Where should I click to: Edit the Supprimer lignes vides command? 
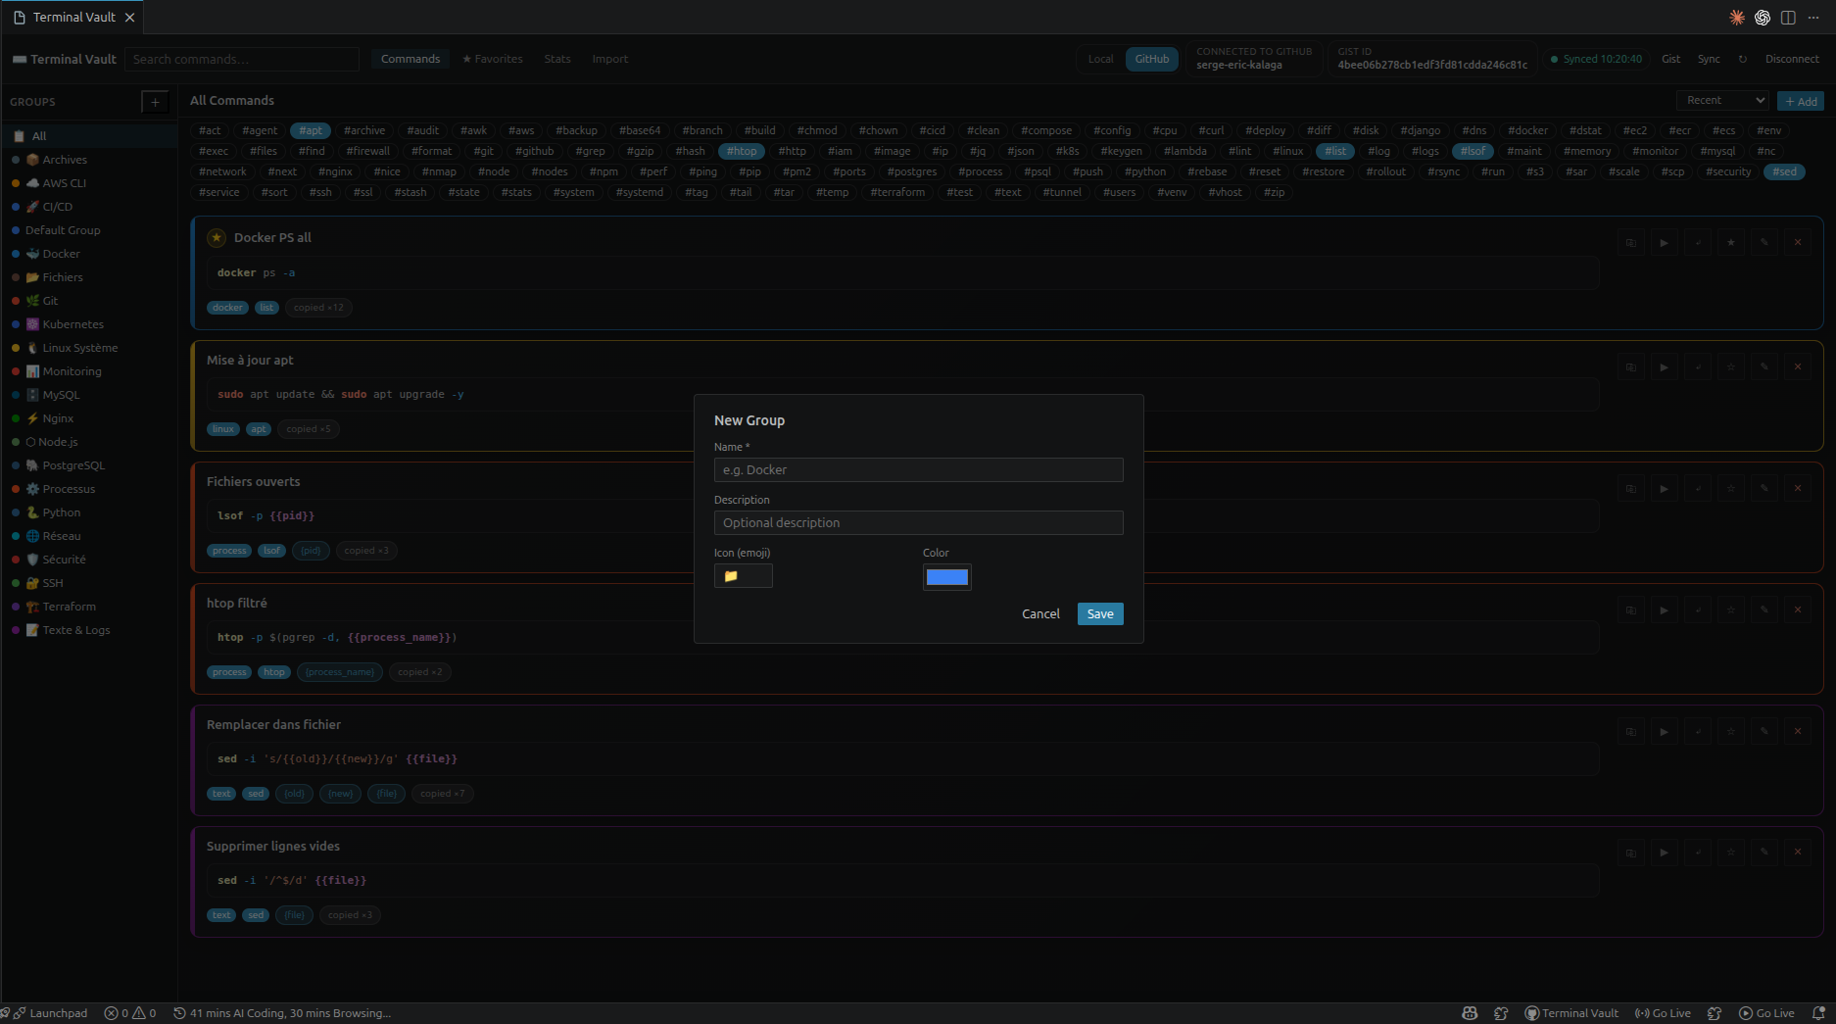1764,853
